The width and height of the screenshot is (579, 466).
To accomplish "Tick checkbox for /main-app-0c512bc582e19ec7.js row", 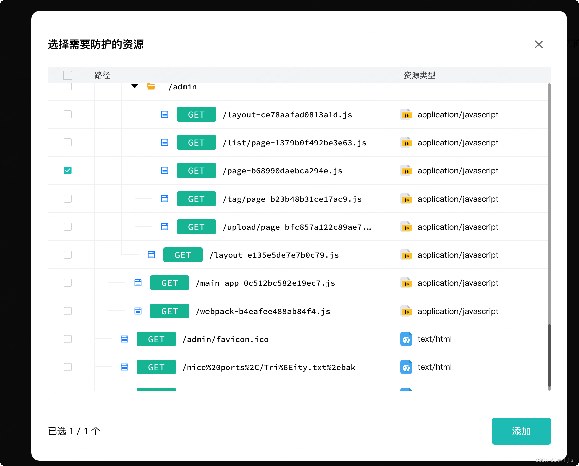I will pyautogui.click(x=68, y=283).
